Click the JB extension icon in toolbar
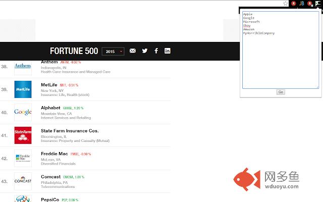 302,3
